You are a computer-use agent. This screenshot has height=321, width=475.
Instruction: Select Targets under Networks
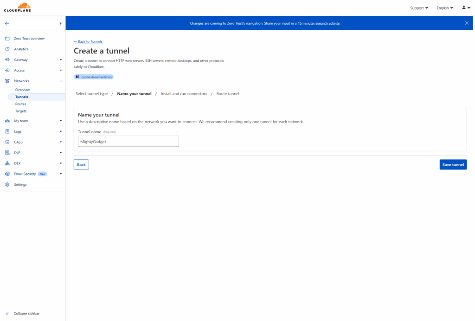click(x=21, y=111)
